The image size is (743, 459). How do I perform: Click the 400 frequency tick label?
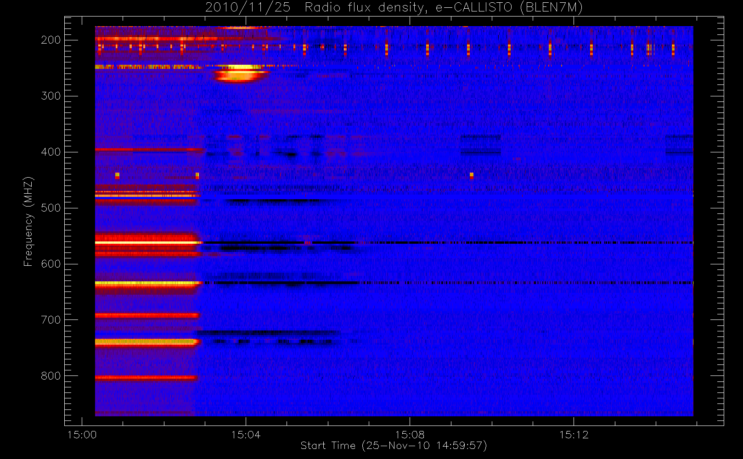coord(51,152)
